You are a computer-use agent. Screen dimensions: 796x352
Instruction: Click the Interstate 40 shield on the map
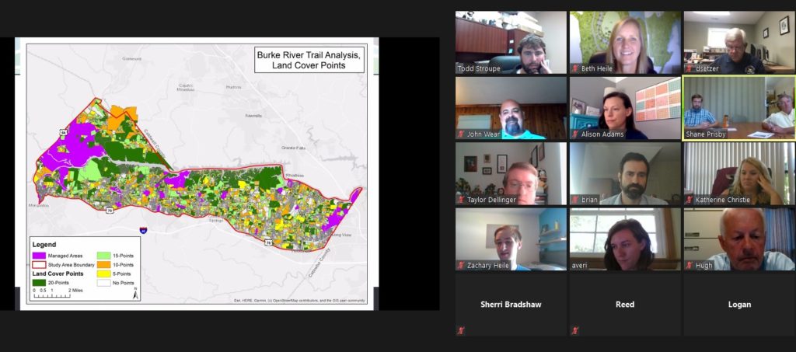(143, 231)
